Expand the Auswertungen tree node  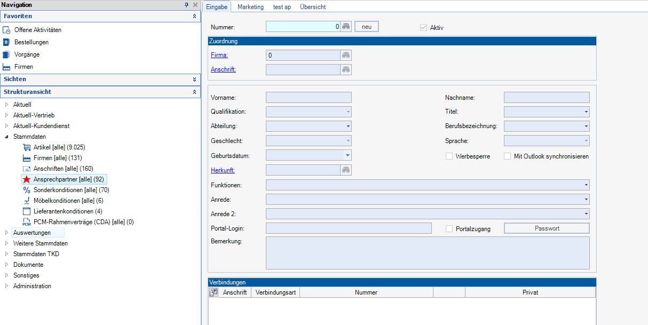click(x=7, y=233)
